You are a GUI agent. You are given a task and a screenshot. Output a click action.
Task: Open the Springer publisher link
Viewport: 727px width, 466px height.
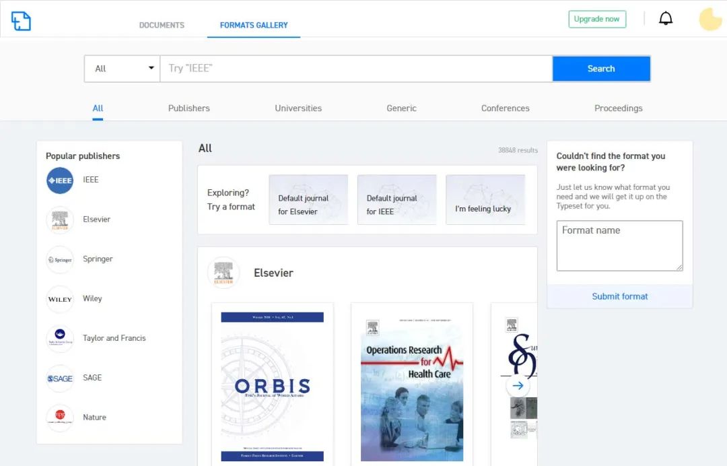(x=98, y=259)
